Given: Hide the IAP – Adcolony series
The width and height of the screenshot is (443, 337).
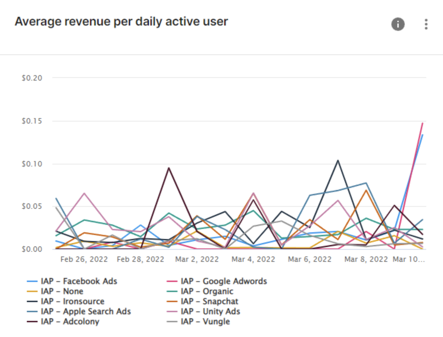Looking at the screenshot, I should [70, 322].
